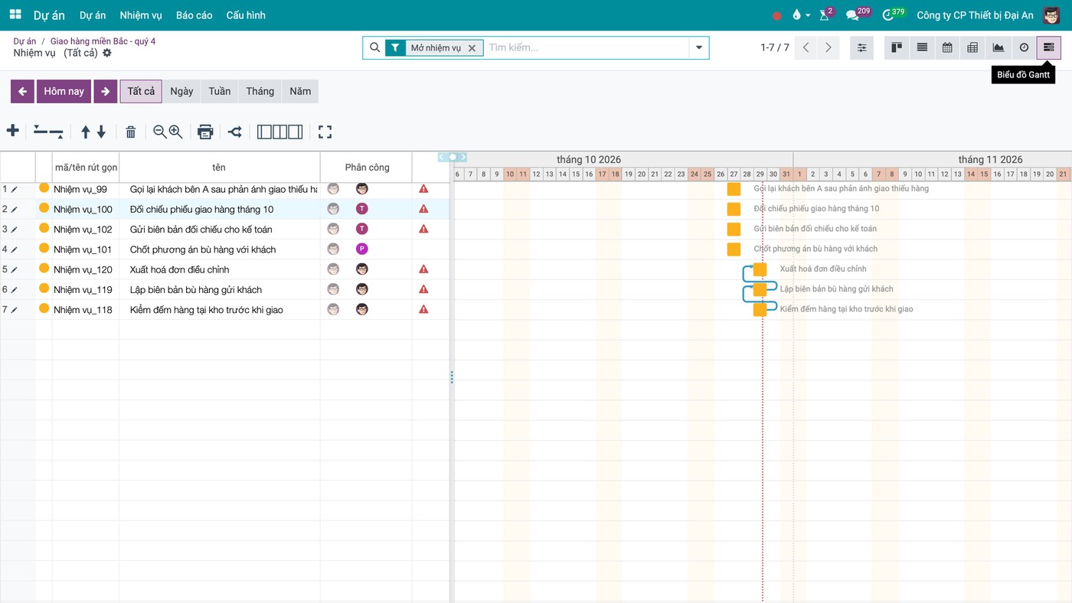1072x603 pixels.
Task: Open the Nhiệm vụ menu
Action: tap(141, 15)
